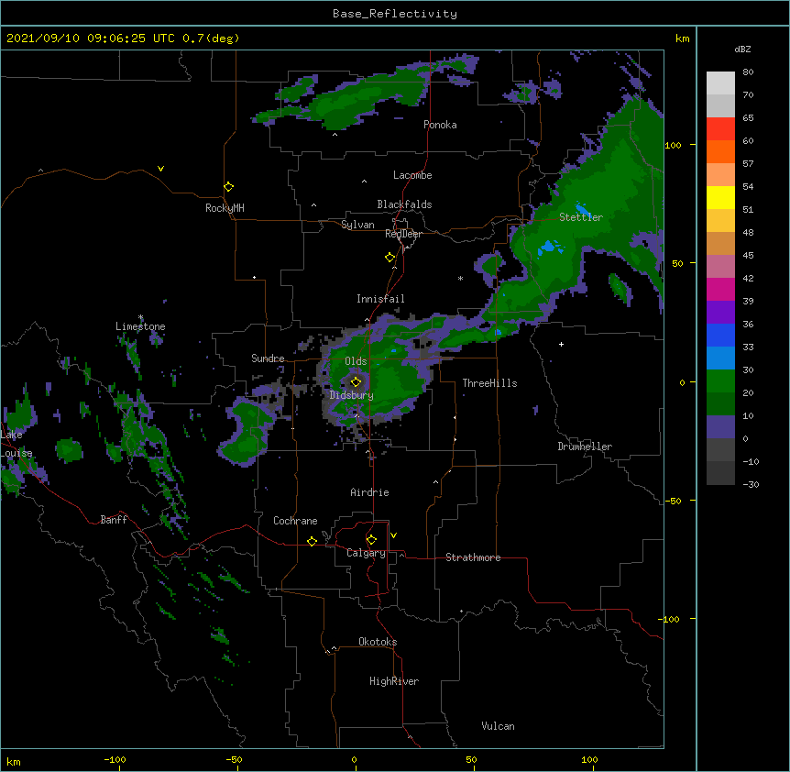The image size is (790, 772).
Task: Click the yellow V marker northwest of RockyMH
Action: 160,169
